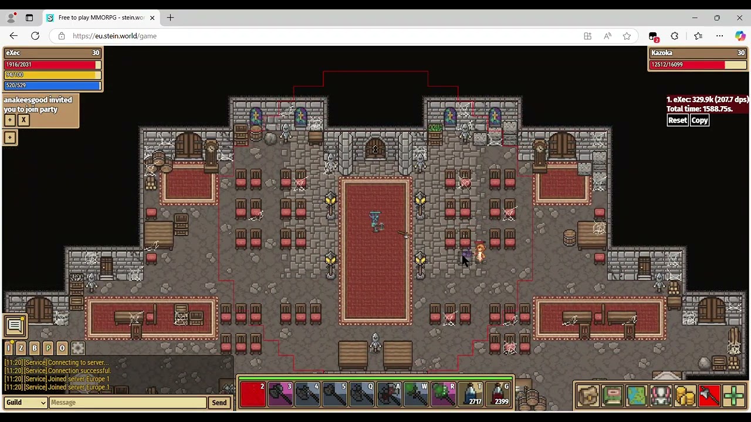Trigger the axe skill bound to Q
The width and height of the screenshot is (751, 422).
pos(361,393)
